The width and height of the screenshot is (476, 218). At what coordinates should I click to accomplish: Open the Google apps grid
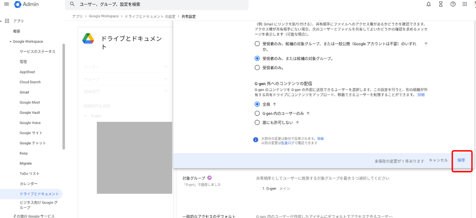point(465,4)
